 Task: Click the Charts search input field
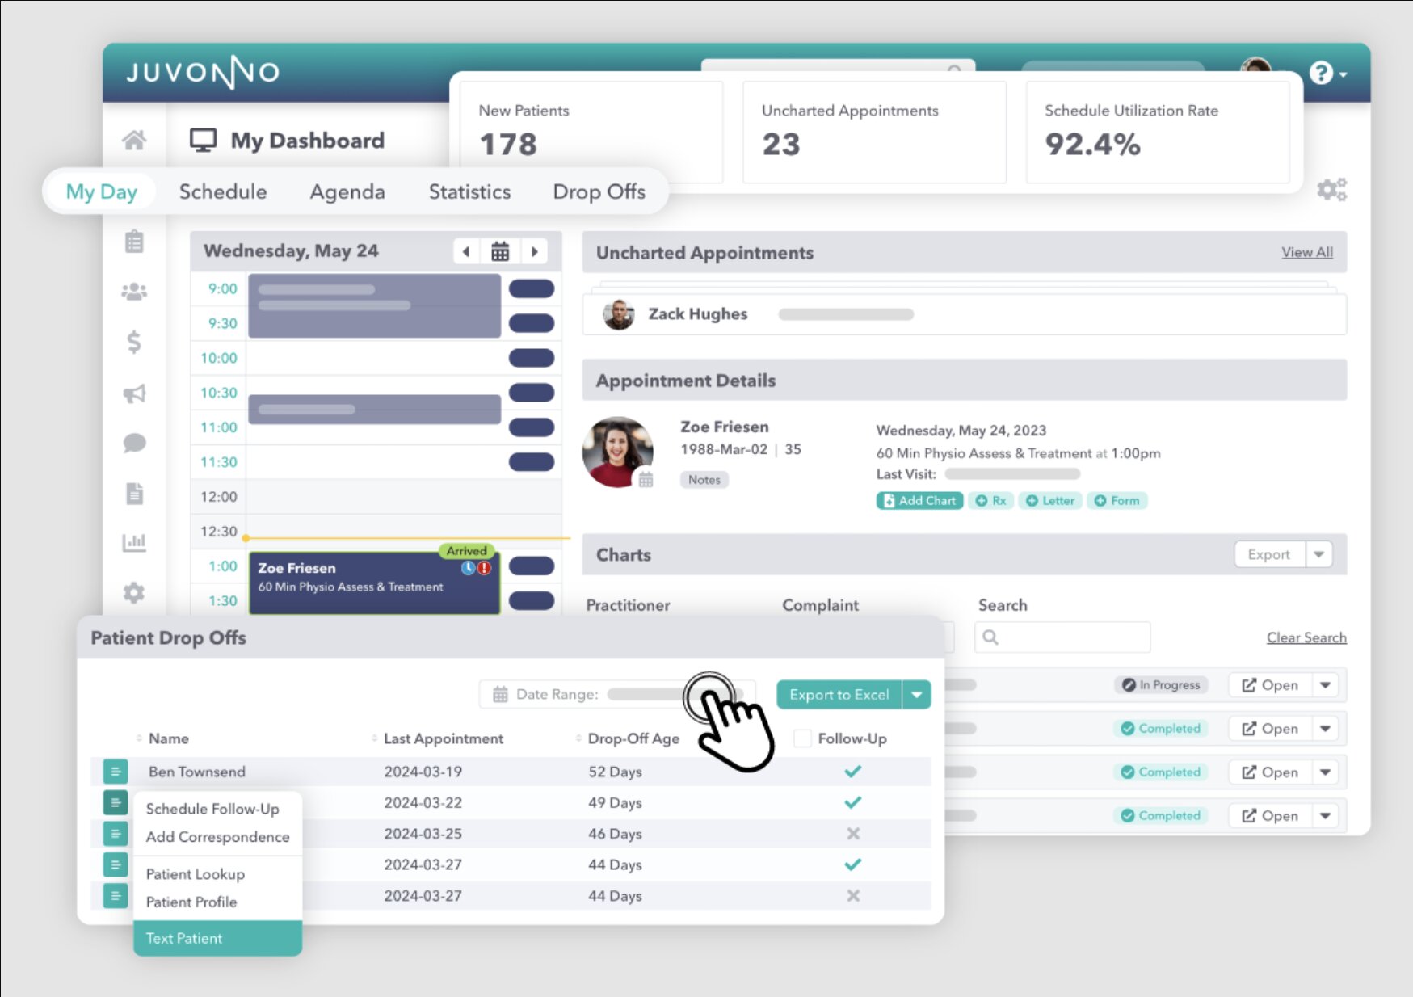[1070, 637]
